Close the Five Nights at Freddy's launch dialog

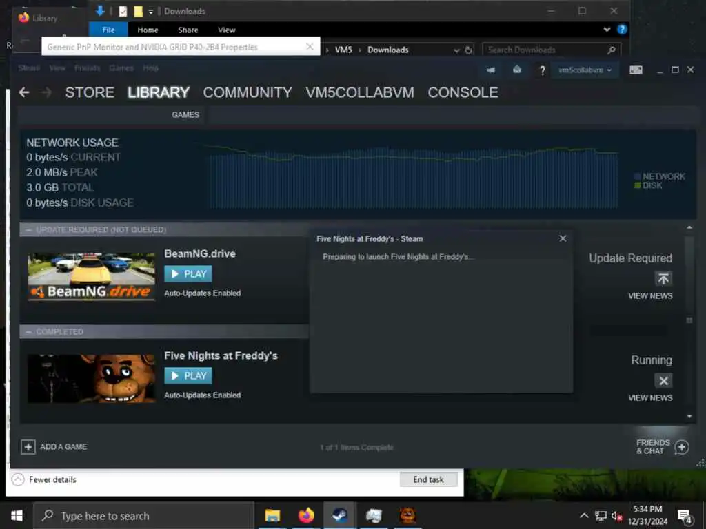(x=563, y=238)
